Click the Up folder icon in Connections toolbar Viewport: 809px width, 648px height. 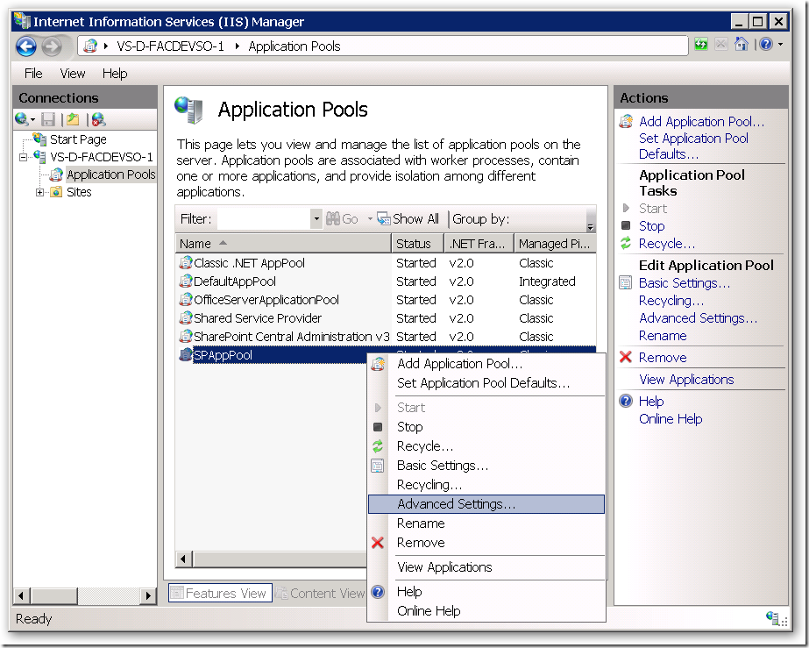point(73,119)
